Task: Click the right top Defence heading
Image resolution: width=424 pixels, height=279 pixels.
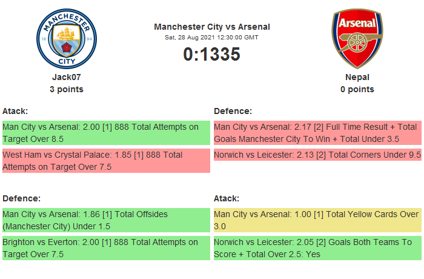Action: point(233,111)
